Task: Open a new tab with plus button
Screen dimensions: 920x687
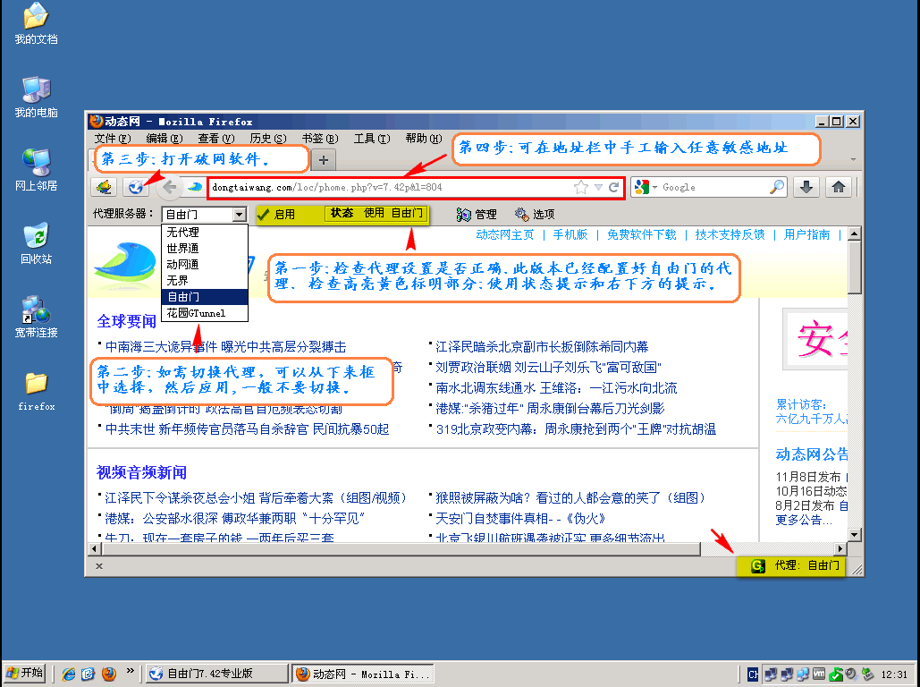Action: click(324, 159)
